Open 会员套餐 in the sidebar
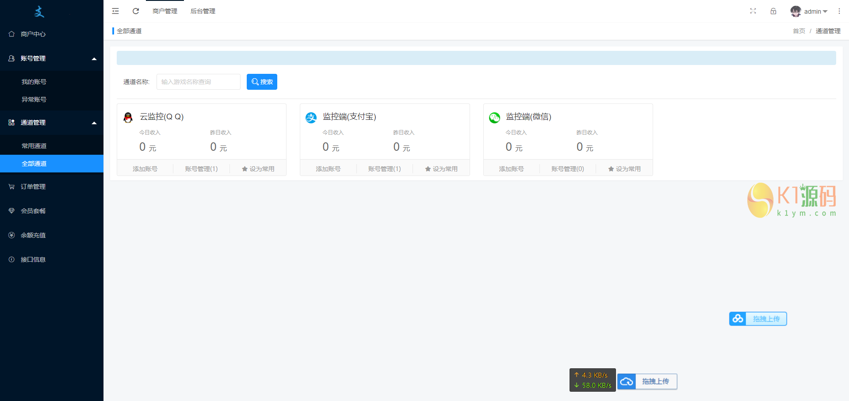 [52, 211]
